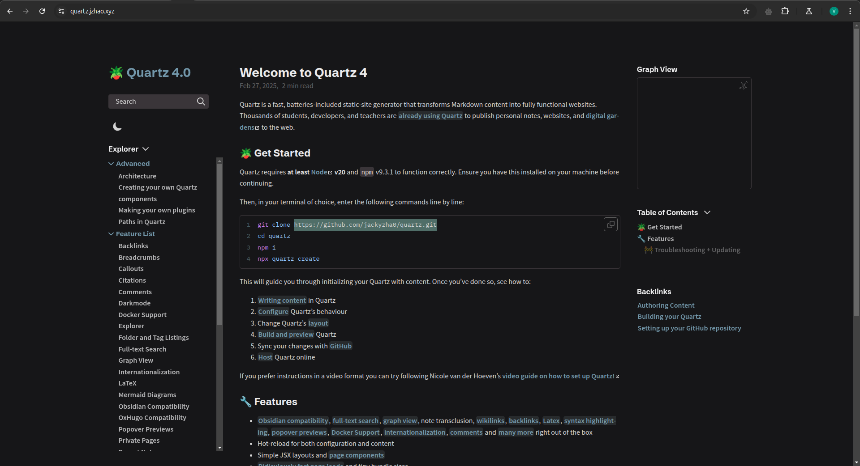Click the search magnifier icon
The height and width of the screenshot is (466, 860).
pos(201,102)
